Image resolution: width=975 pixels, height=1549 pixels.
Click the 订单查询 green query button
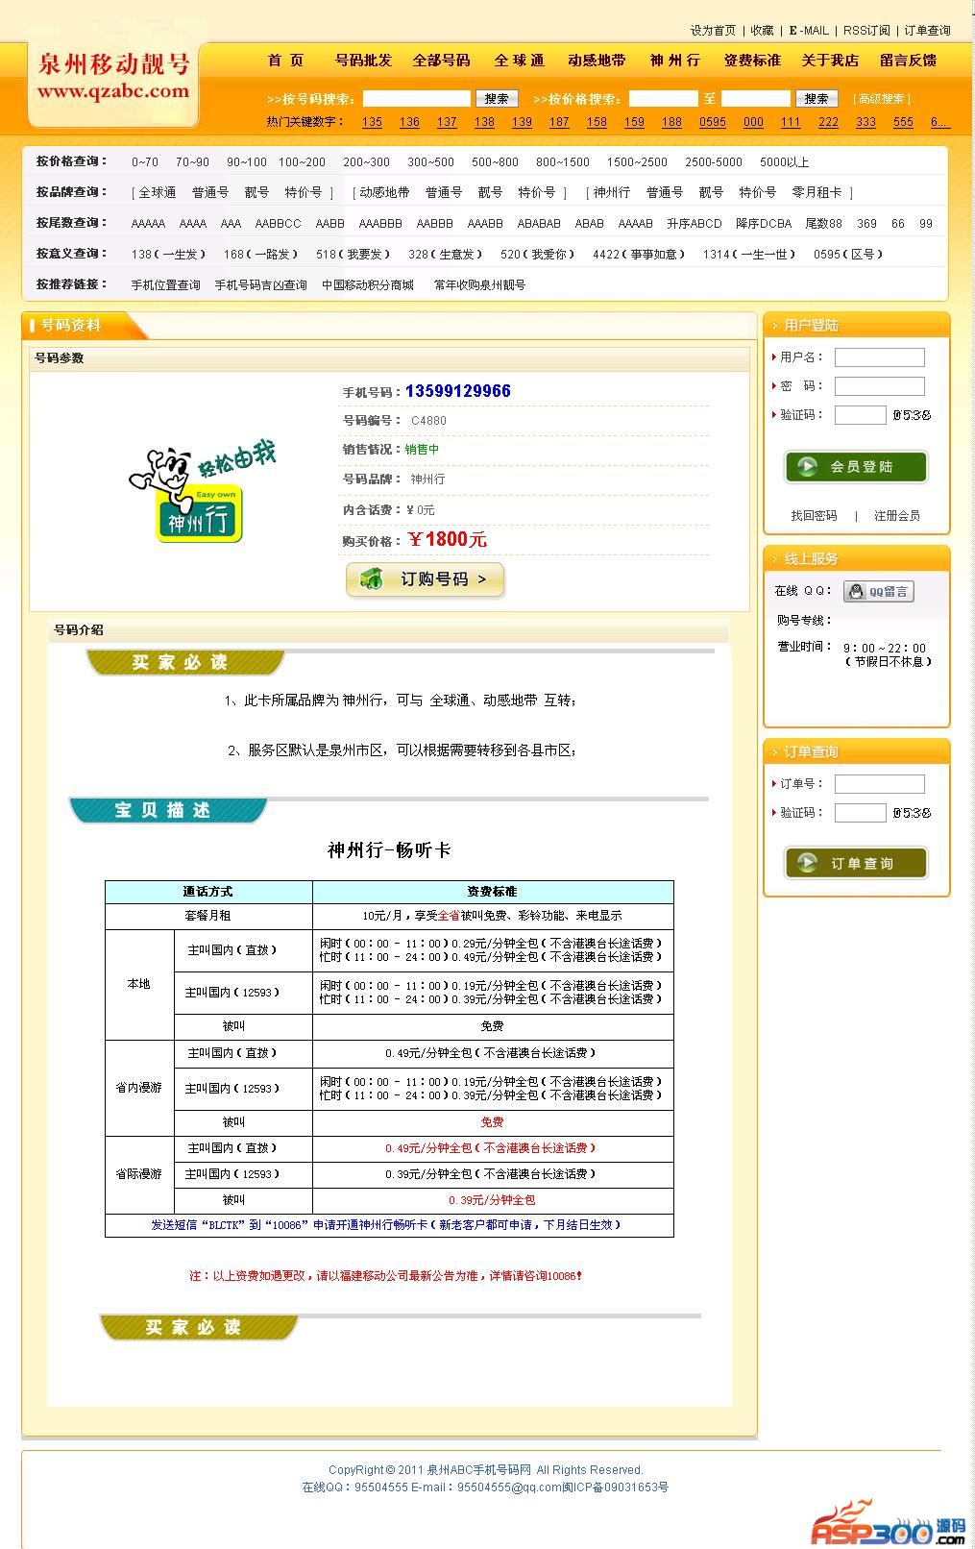[x=856, y=863]
